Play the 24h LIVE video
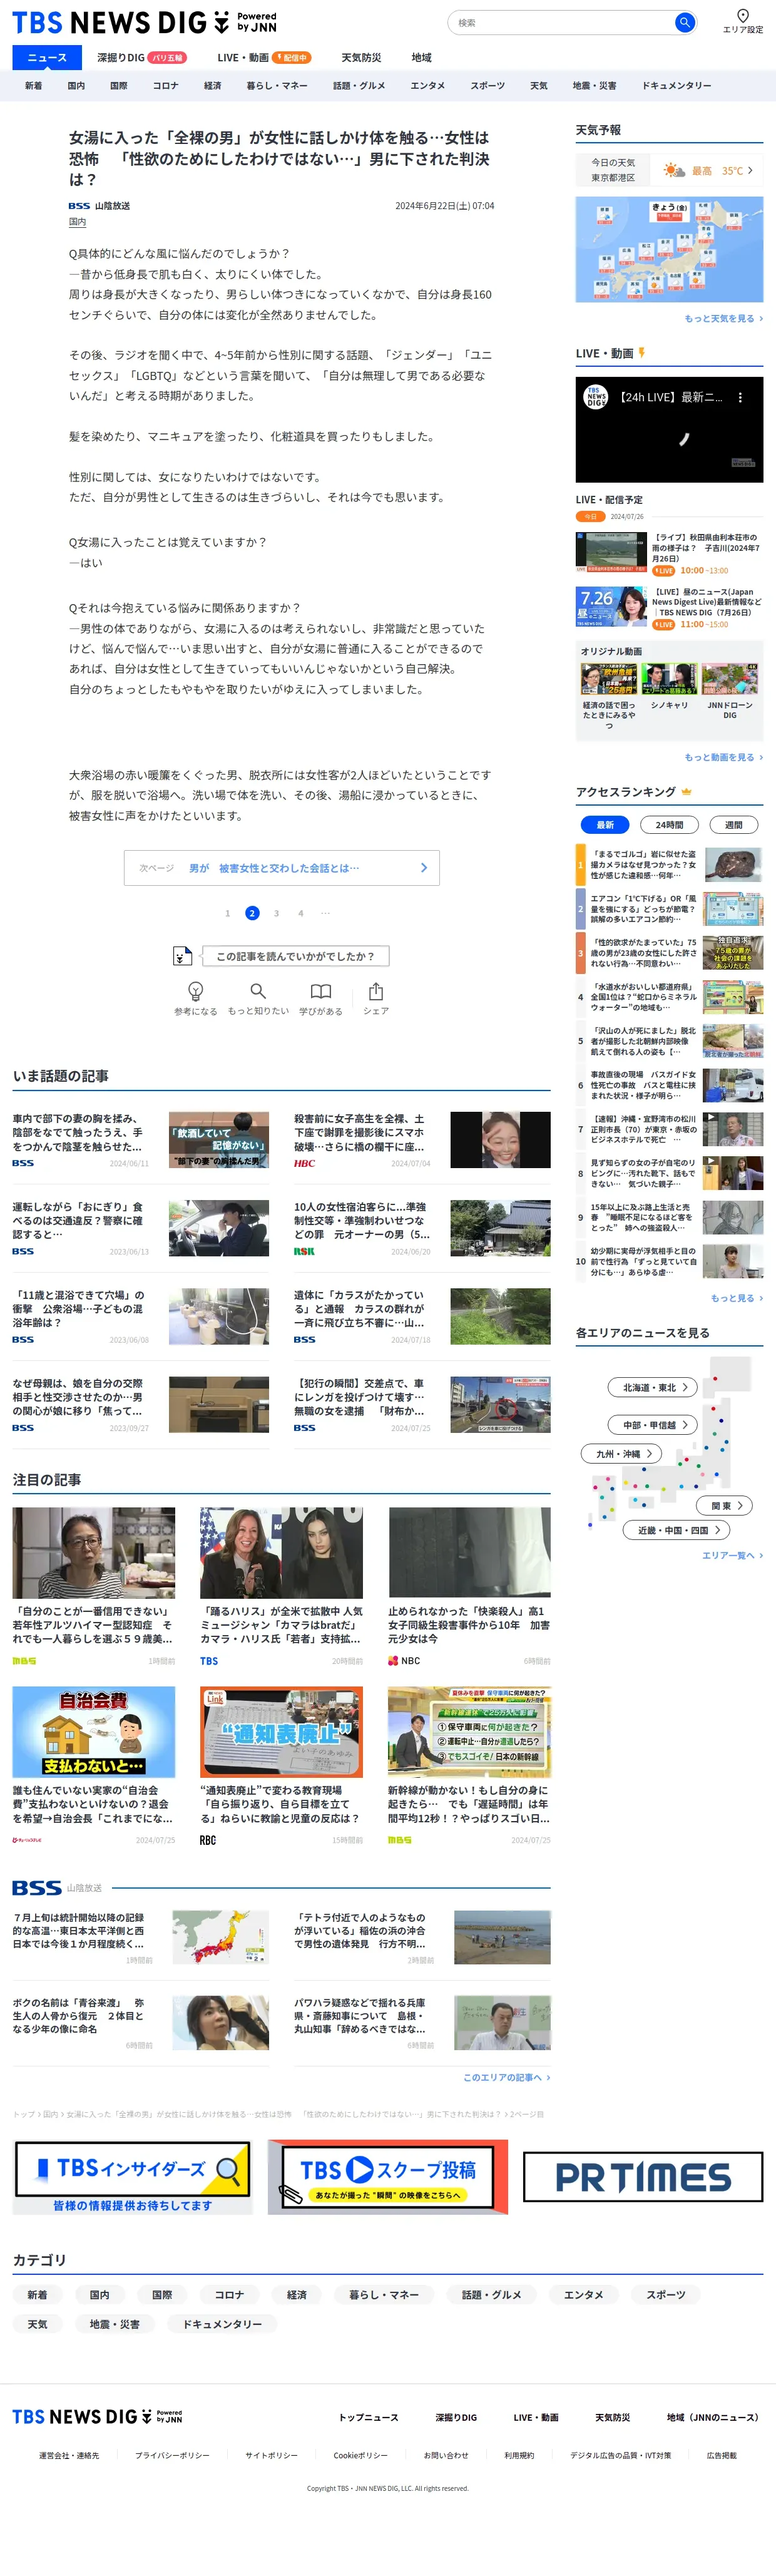 tap(669, 430)
